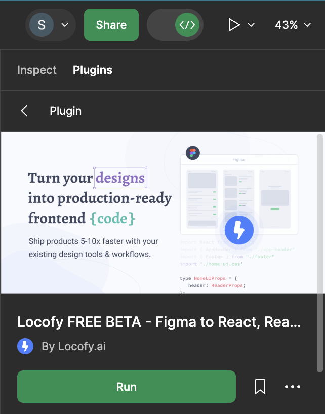
Task: Click the Locofy lightning logo beside author
Action: 25,346
